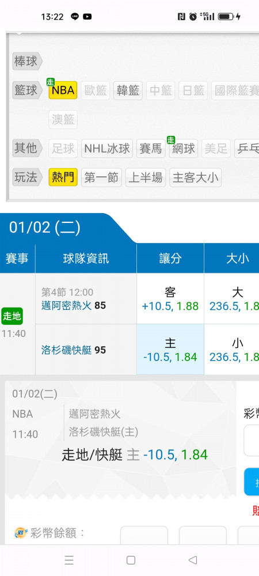Click the 賽事 column header
This screenshot has height=576, width=259.
[x=17, y=258]
